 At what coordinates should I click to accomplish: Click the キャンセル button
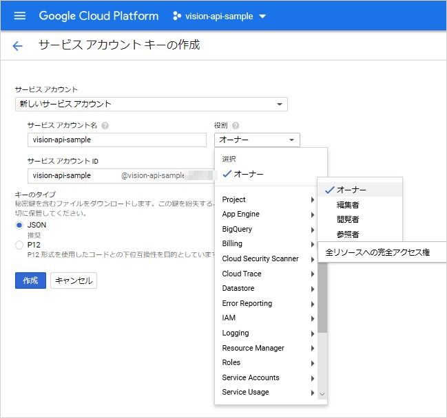click(x=74, y=280)
